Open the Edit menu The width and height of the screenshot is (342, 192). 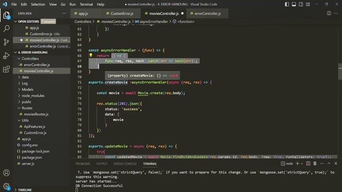coord(24,4)
